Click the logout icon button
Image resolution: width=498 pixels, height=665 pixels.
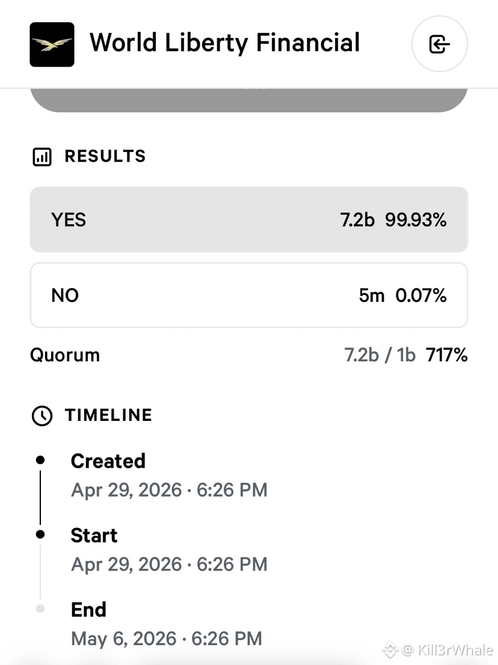440,44
